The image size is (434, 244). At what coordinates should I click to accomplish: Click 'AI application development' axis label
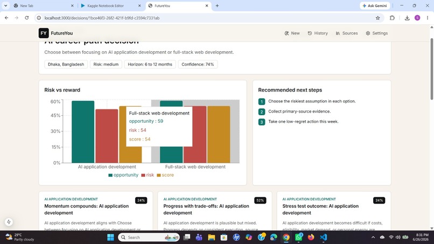coord(107,167)
